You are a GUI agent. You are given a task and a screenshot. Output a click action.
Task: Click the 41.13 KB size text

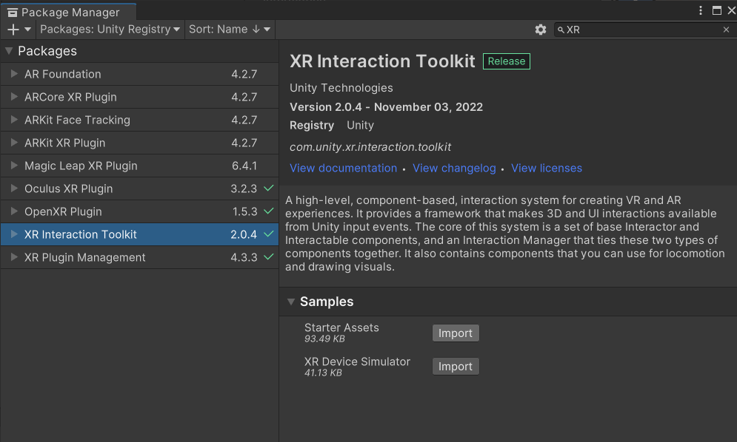coord(323,373)
